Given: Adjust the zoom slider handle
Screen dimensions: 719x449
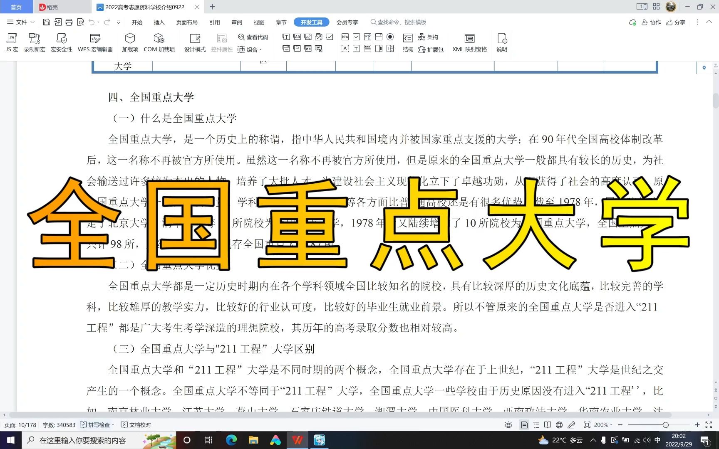Looking at the screenshot, I should point(666,425).
